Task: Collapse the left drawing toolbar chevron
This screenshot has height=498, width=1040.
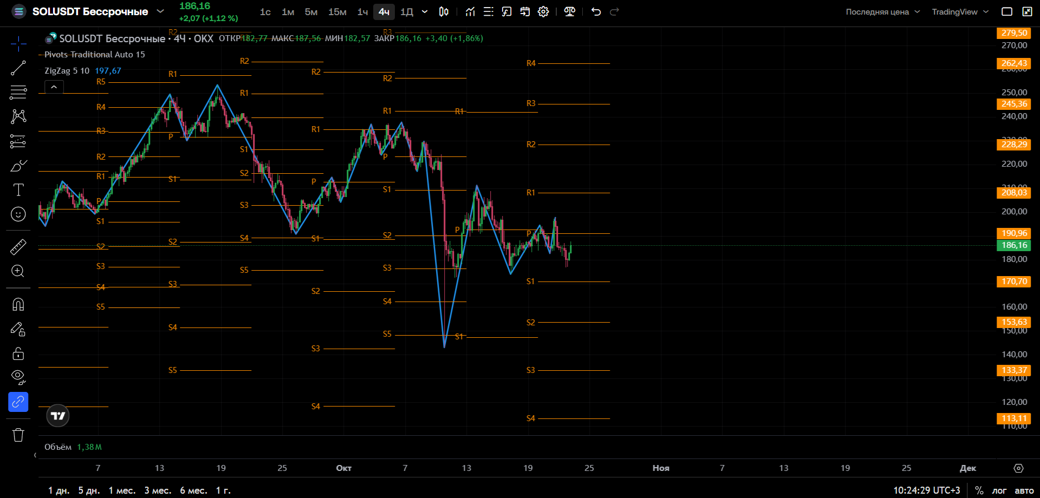Action: pyautogui.click(x=35, y=455)
